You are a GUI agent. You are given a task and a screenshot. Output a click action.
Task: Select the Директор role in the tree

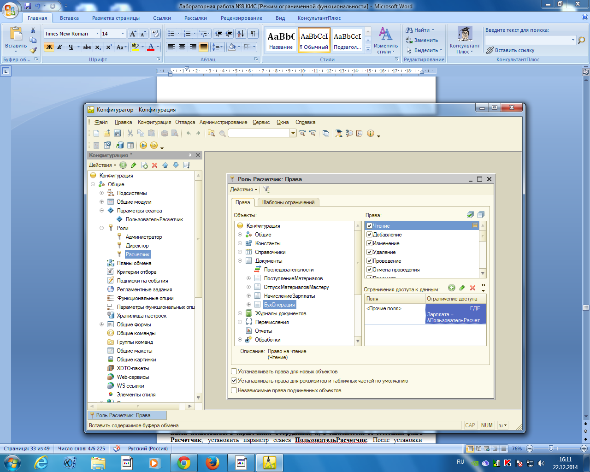pyautogui.click(x=137, y=246)
